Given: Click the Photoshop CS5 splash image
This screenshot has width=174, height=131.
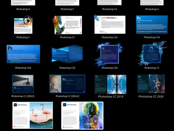Looking at the screenshot, I should tap(67, 54).
